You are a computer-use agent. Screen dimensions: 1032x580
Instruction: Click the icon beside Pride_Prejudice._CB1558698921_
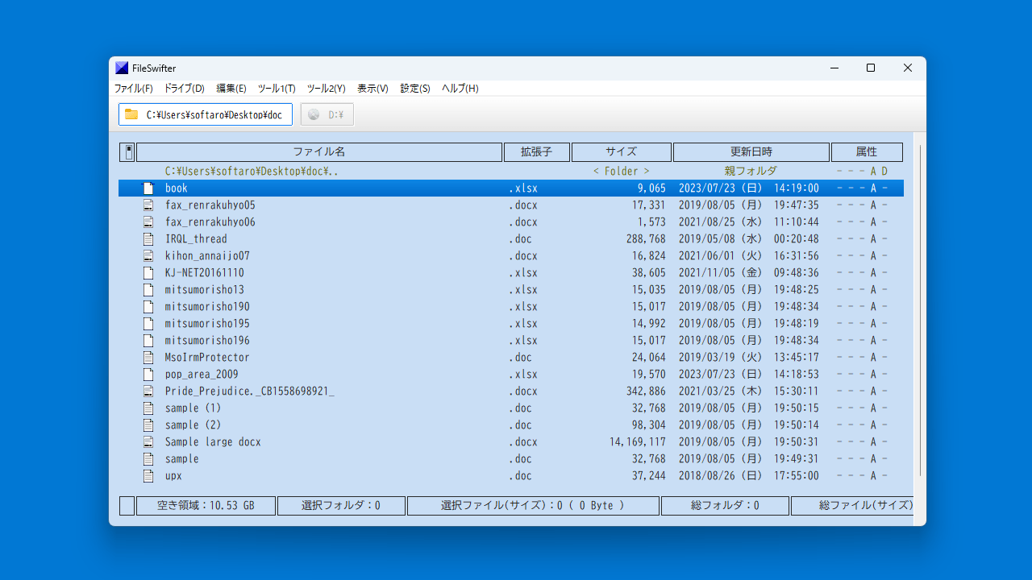click(148, 391)
